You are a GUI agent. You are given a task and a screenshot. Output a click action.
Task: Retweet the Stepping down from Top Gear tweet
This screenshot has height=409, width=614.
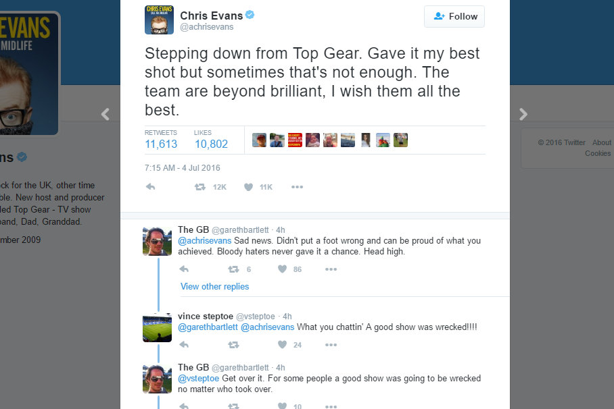[x=200, y=187]
